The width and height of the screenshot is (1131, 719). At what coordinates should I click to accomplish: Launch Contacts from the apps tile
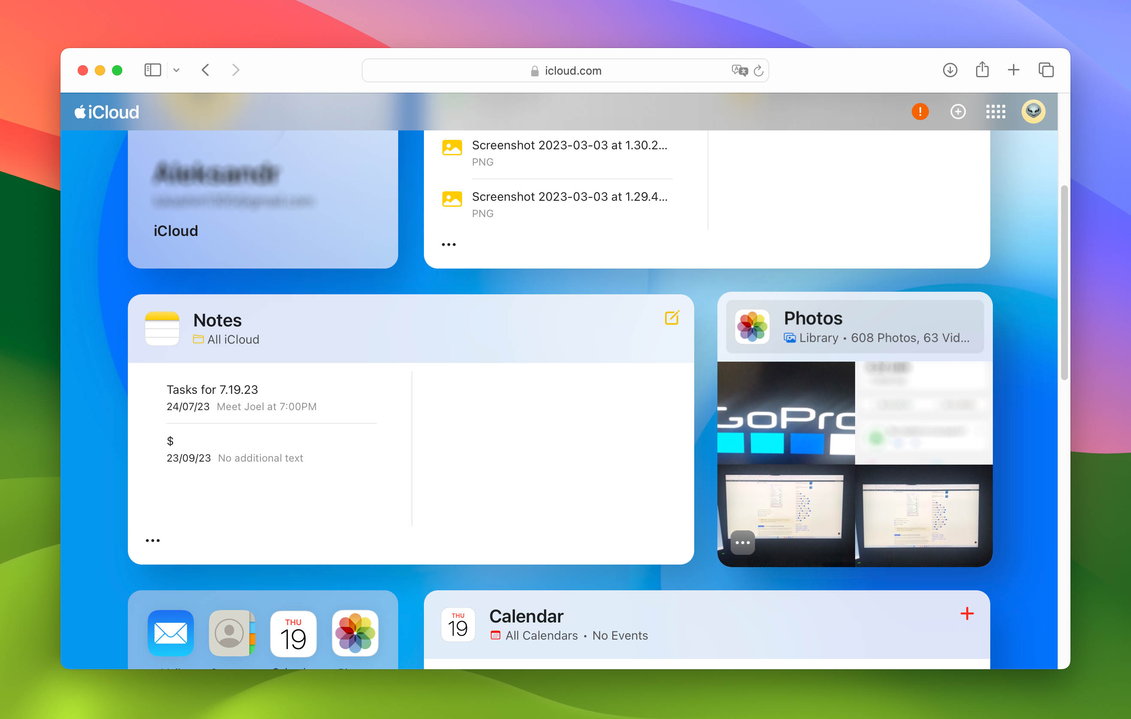click(232, 633)
